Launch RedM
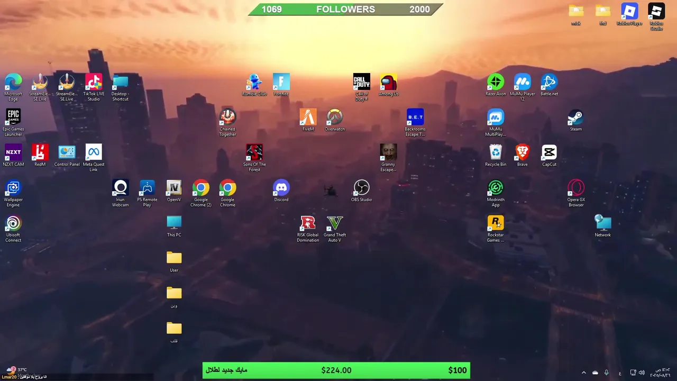 pos(40,156)
